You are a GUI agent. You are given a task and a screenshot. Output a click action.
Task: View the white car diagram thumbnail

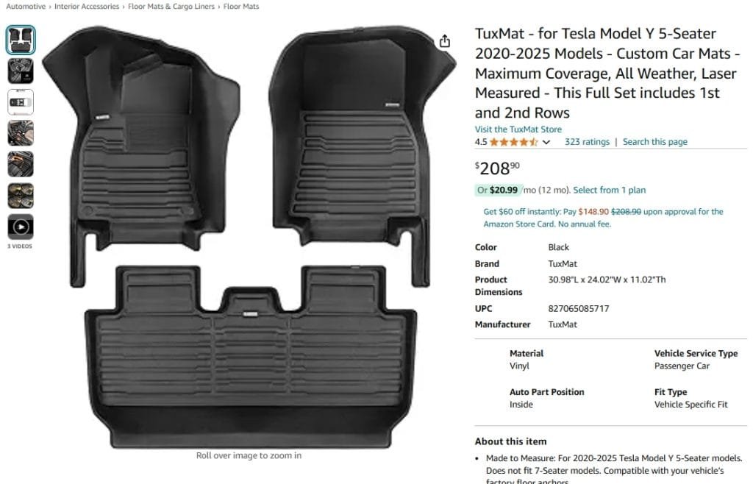[21, 102]
